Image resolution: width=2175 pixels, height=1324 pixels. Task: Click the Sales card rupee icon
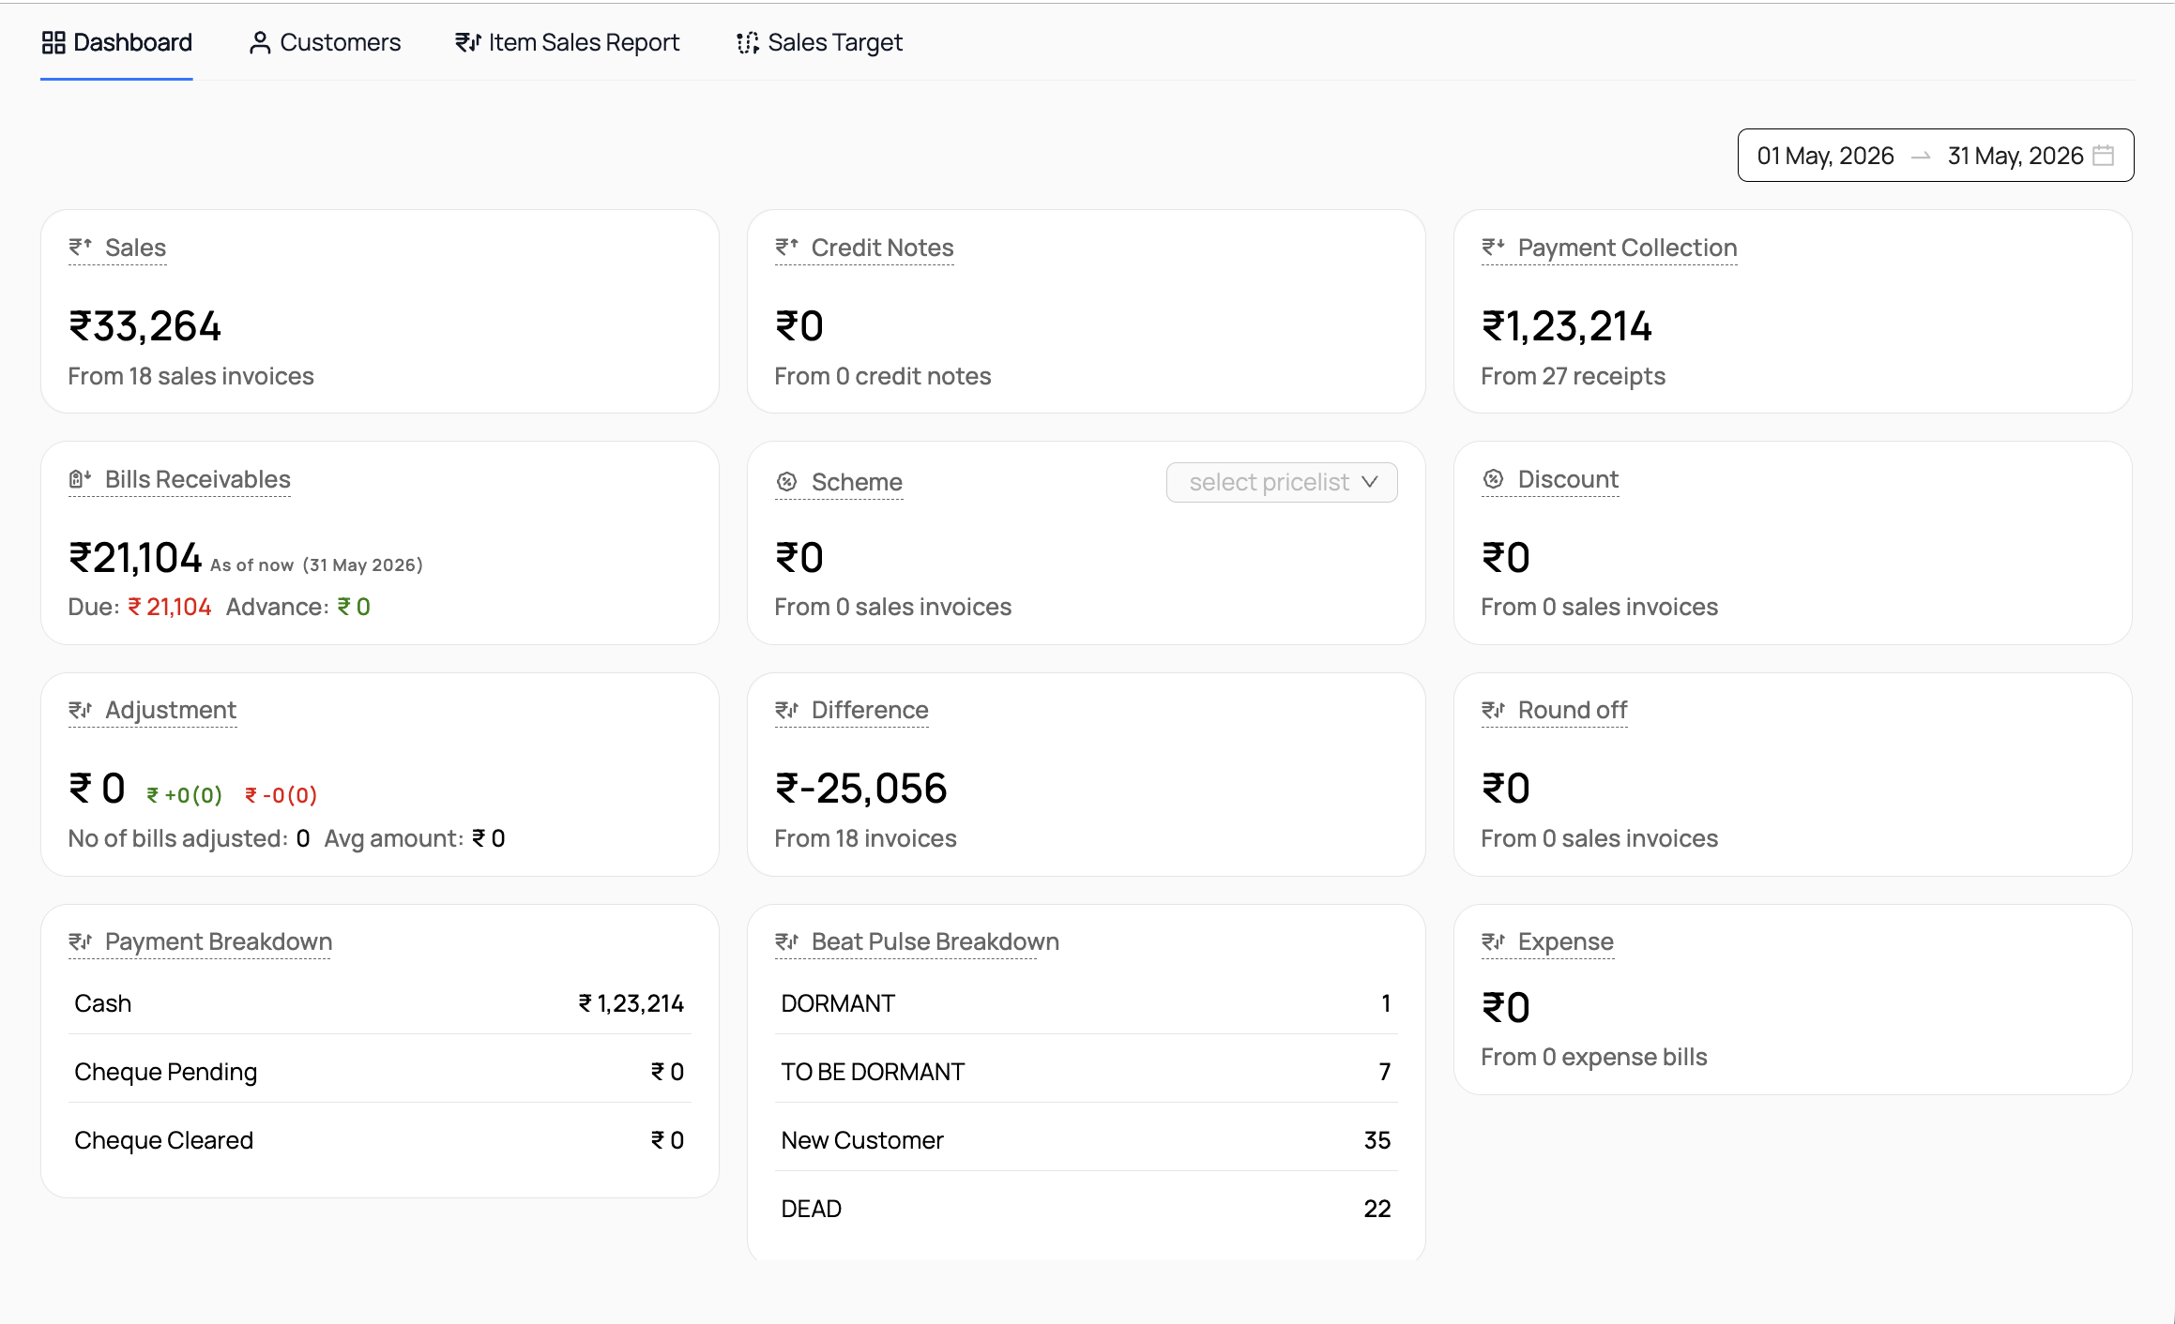point(80,247)
